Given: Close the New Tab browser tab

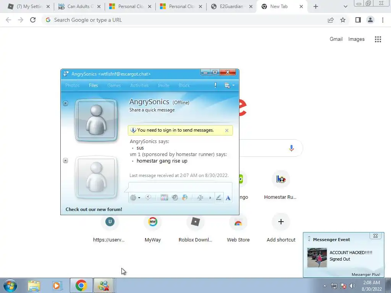Looking at the screenshot, I should (301, 6).
